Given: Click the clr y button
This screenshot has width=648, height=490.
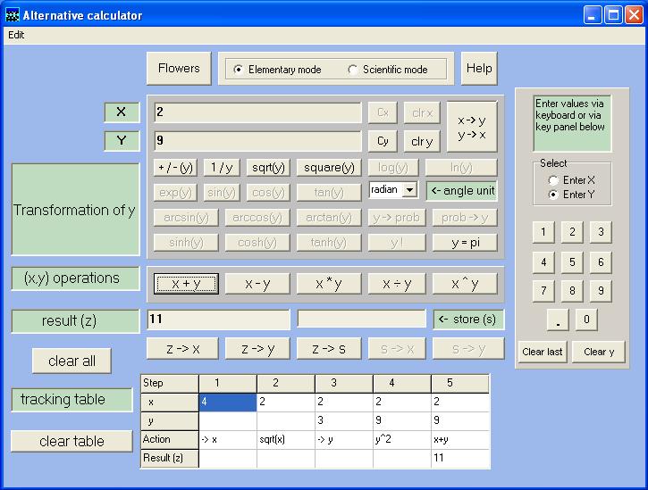Looking at the screenshot, I should point(422,141).
